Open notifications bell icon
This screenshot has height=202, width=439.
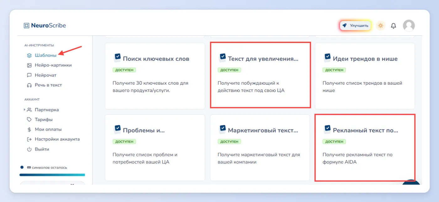[x=394, y=26]
